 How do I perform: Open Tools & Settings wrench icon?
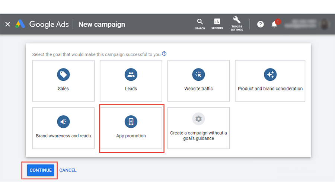coord(237,24)
